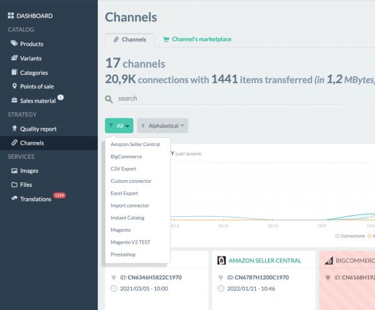The image size is (375, 310).
Task: Click the link icon in Channels tab
Action: click(116, 40)
